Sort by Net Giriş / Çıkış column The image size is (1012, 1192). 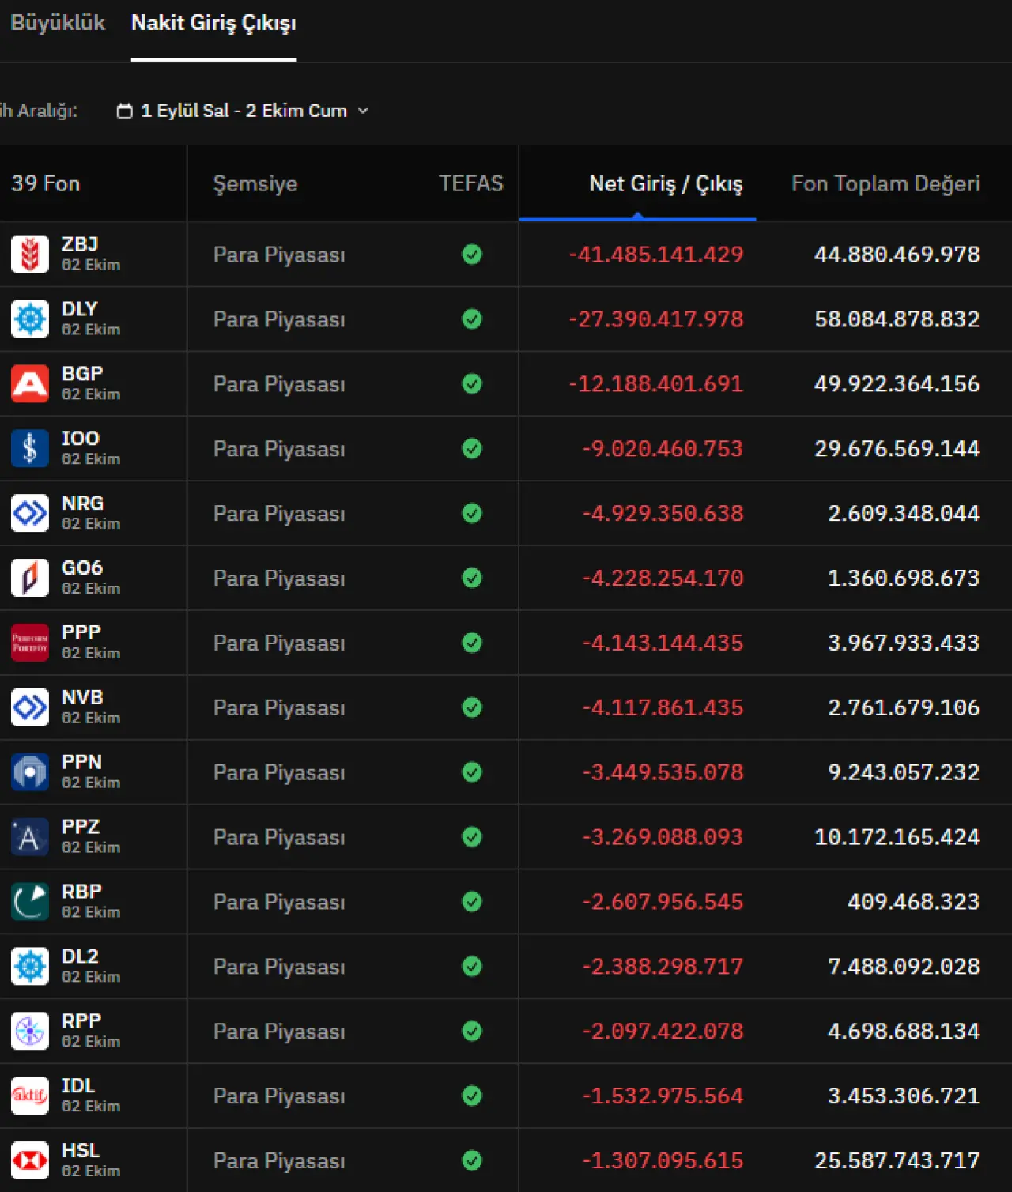pos(666,184)
